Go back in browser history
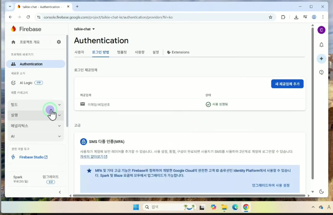The image size is (333, 215). (10, 17)
